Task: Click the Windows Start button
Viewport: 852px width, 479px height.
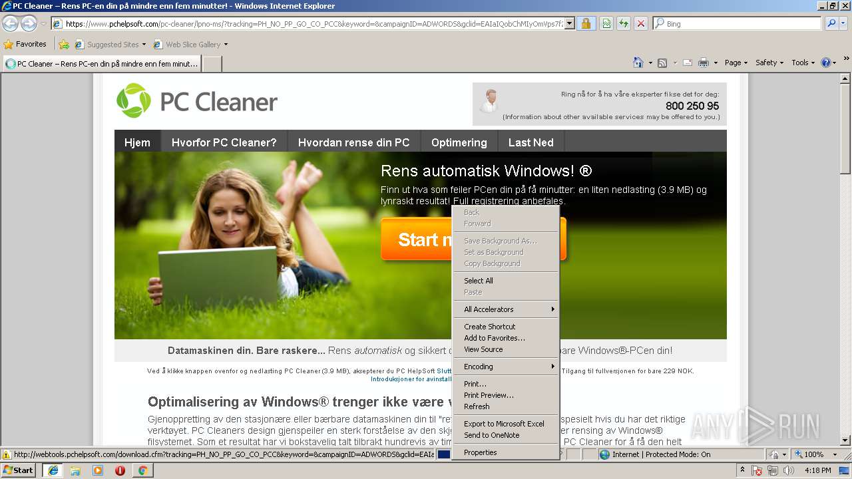Action: (x=19, y=470)
